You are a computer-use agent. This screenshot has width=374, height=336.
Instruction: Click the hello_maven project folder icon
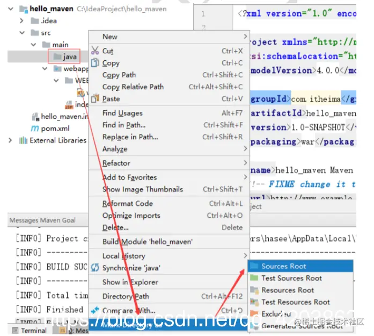(24, 9)
